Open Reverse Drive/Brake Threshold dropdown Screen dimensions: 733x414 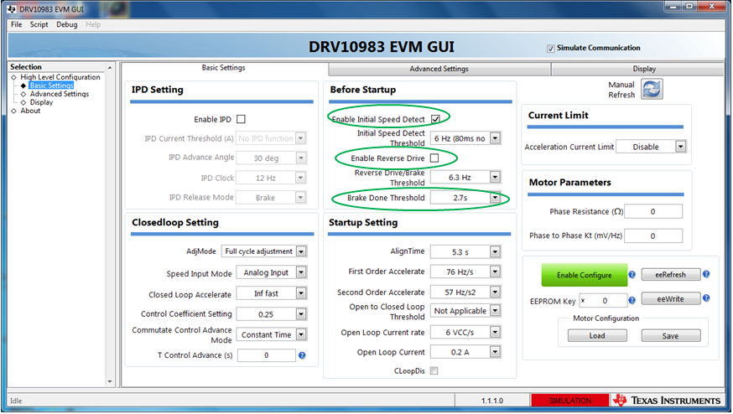tap(495, 177)
